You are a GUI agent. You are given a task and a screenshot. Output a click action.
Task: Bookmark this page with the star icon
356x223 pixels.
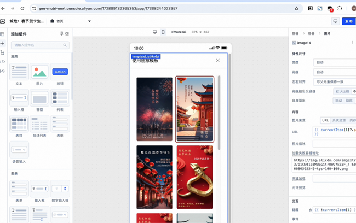tap(296, 8)
